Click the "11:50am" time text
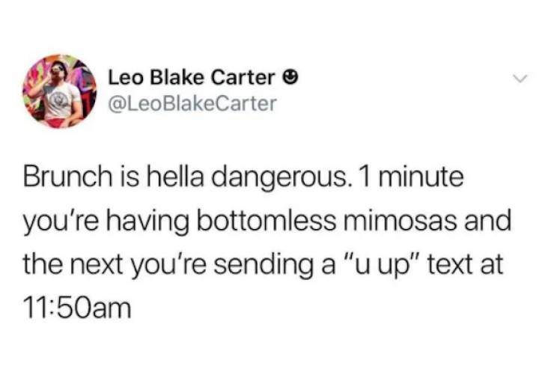Viewport: 554px width, 375px height. [77, 308]
